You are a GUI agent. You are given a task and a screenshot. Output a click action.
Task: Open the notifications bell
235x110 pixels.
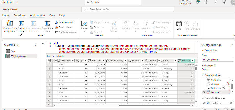tap(198, 2)
